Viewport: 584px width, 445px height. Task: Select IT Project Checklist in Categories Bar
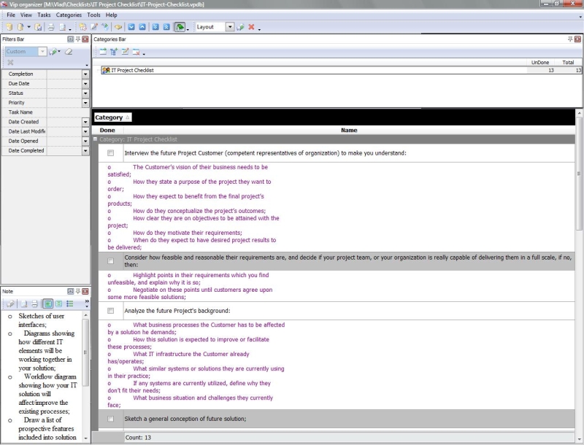[132, 70]
